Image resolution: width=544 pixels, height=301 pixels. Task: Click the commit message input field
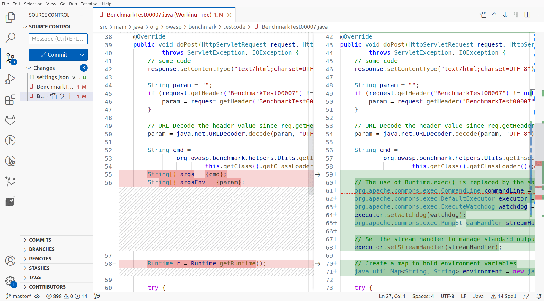[58, 39]
